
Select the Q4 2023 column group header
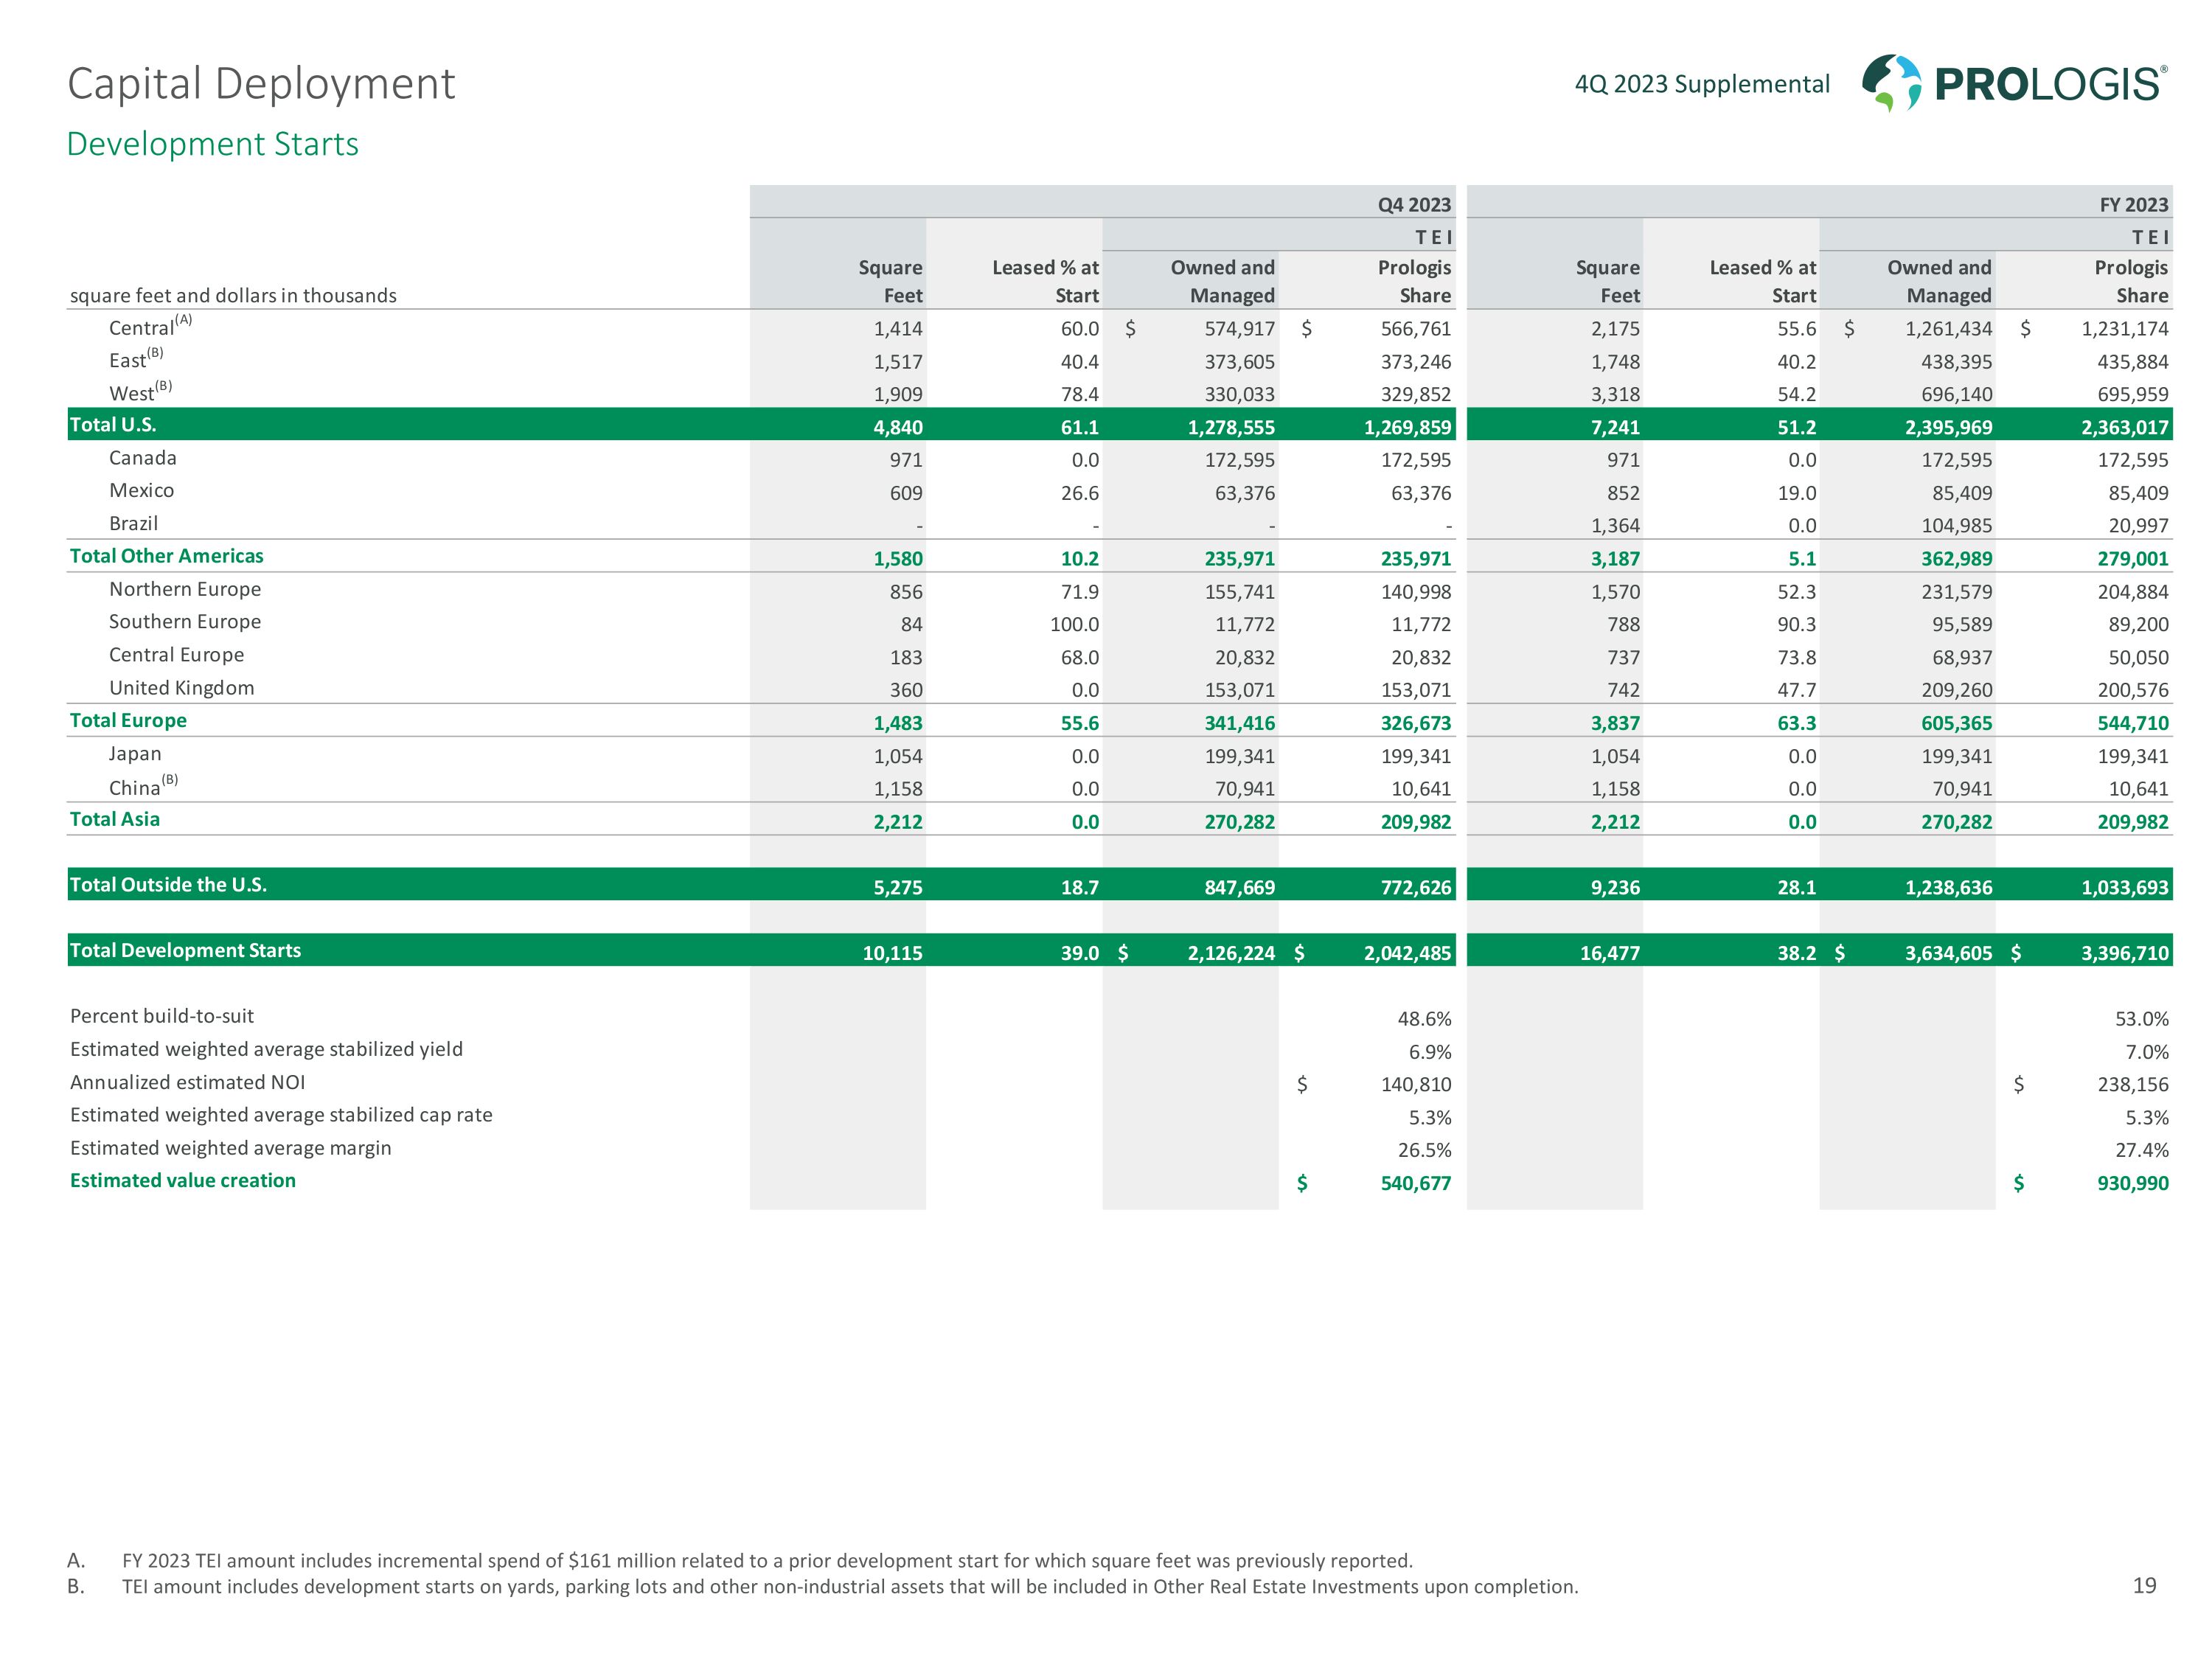1413,204
